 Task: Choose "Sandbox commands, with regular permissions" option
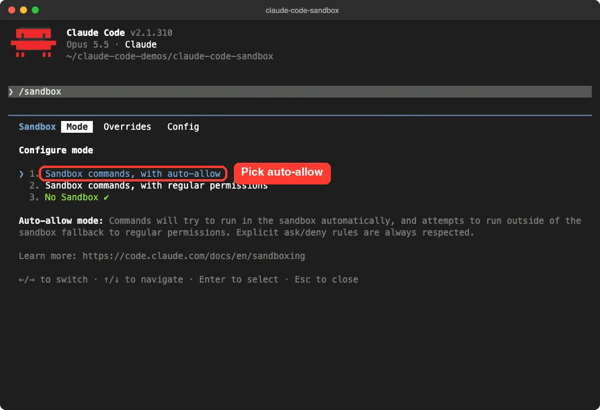pos(156,186)
